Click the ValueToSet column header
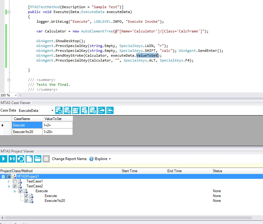This screenshot has height=224, width=263. tap(57, 119)
